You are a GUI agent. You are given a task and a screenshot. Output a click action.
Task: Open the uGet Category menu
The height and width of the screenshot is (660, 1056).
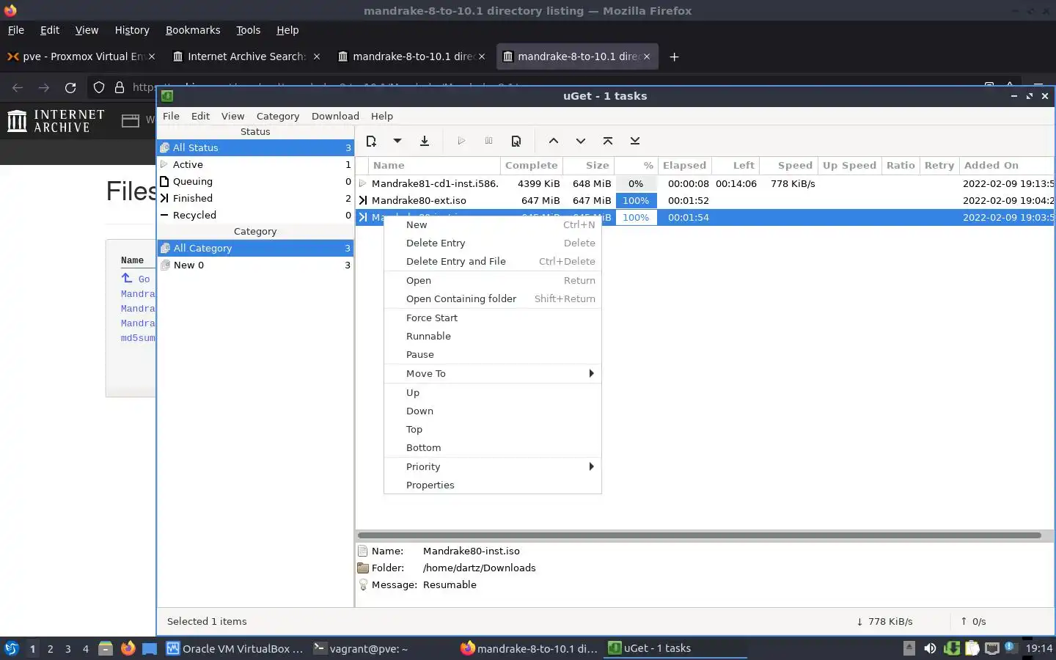click(x=278, y=116)
